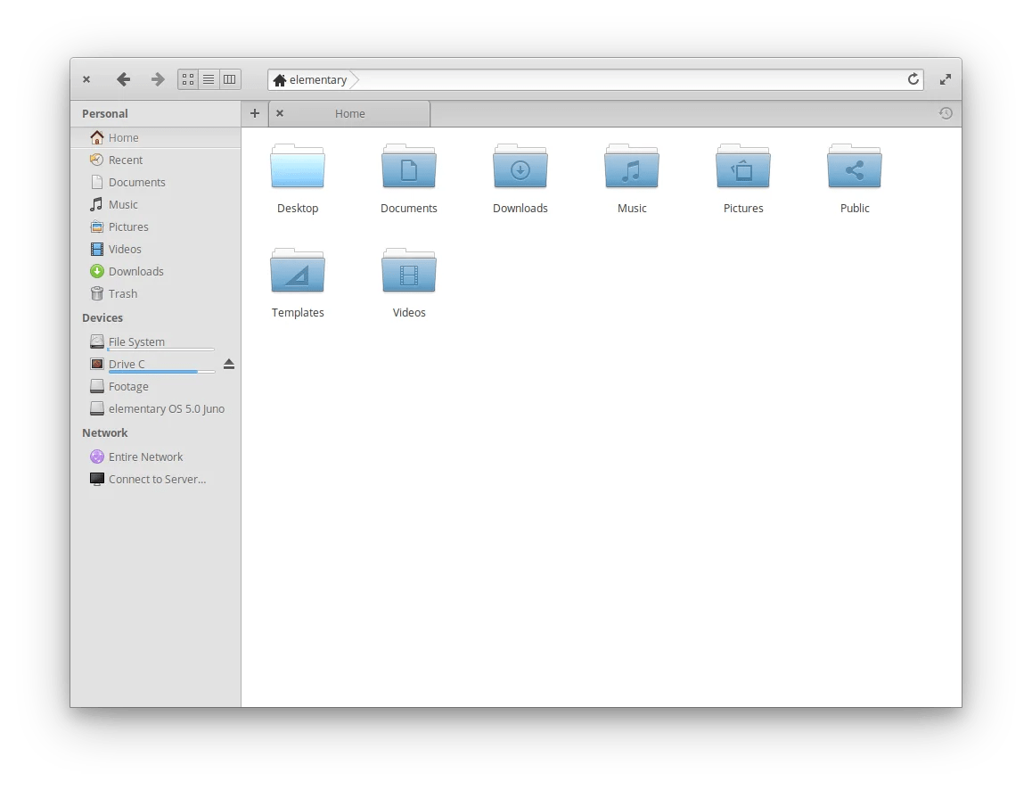Switch to list view
1032x790 pixels.
[x=209, y=78]
